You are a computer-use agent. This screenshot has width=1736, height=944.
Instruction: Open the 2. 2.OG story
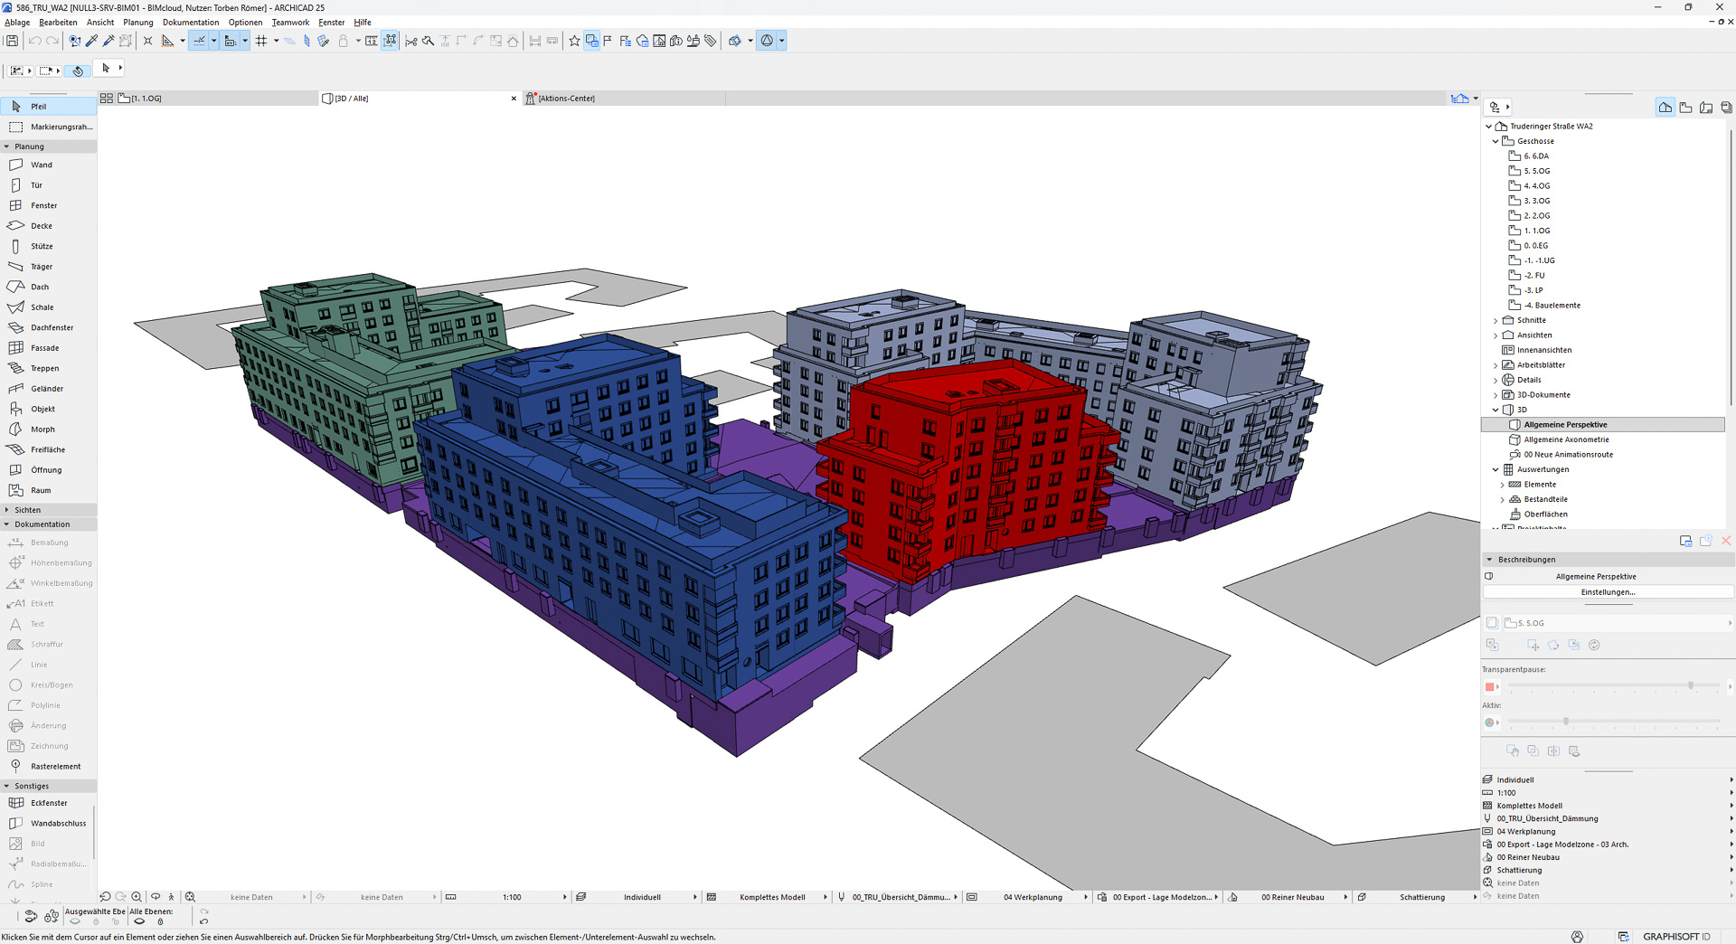click(1536, 216)
